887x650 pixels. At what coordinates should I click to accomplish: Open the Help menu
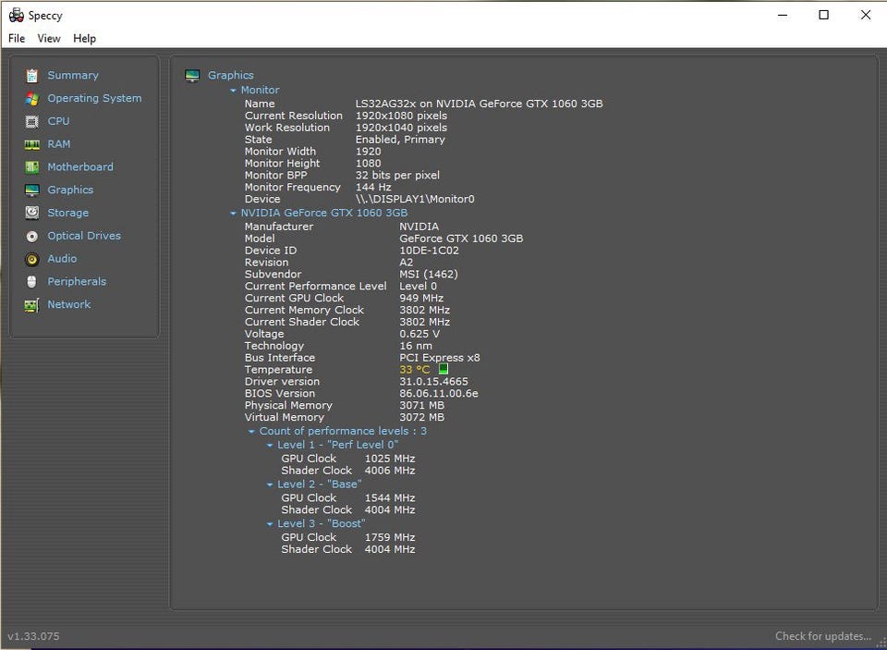pos(84,38)
